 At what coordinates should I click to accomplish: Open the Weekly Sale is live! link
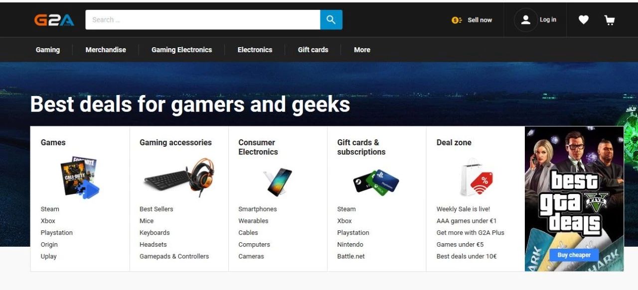click(x=463, y=209)
